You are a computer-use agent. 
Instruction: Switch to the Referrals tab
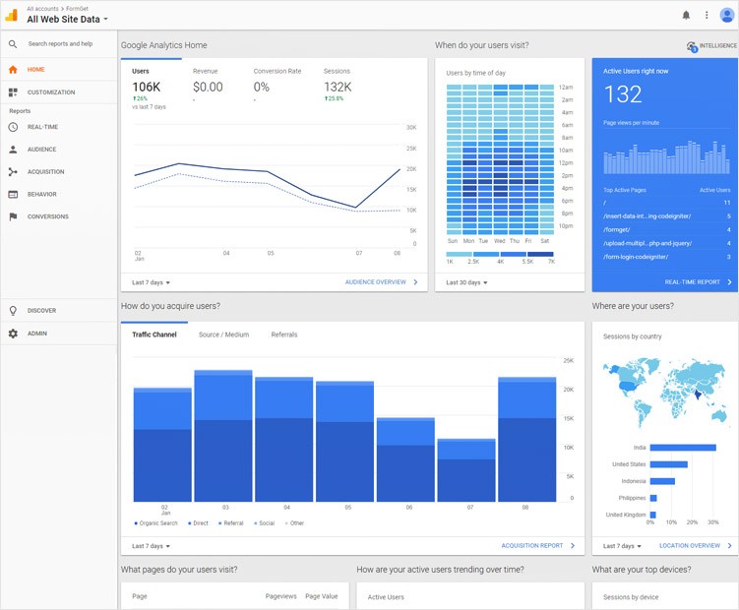point(284,335)
